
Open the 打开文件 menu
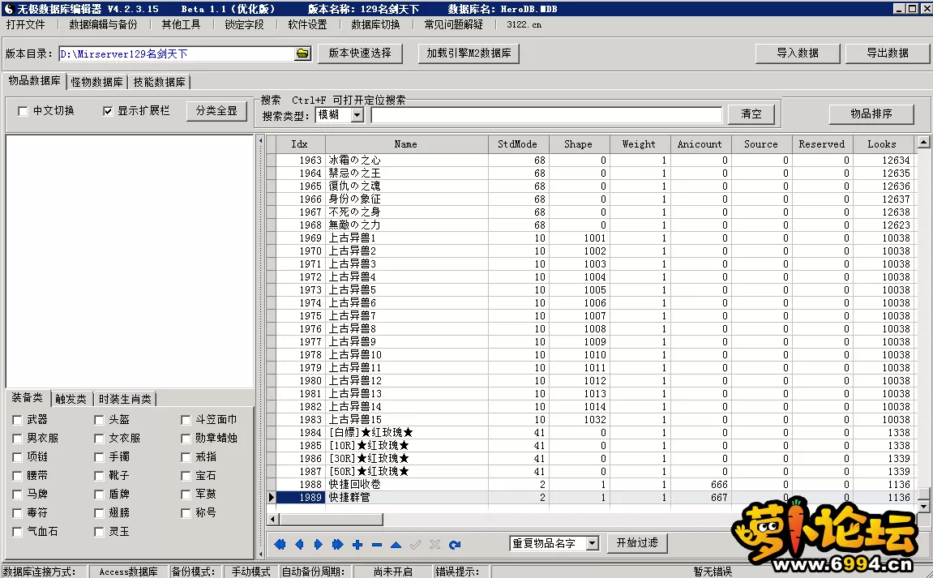26,24
